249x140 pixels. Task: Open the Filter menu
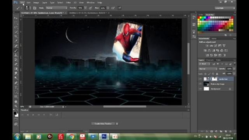click(x=68, y=3)
